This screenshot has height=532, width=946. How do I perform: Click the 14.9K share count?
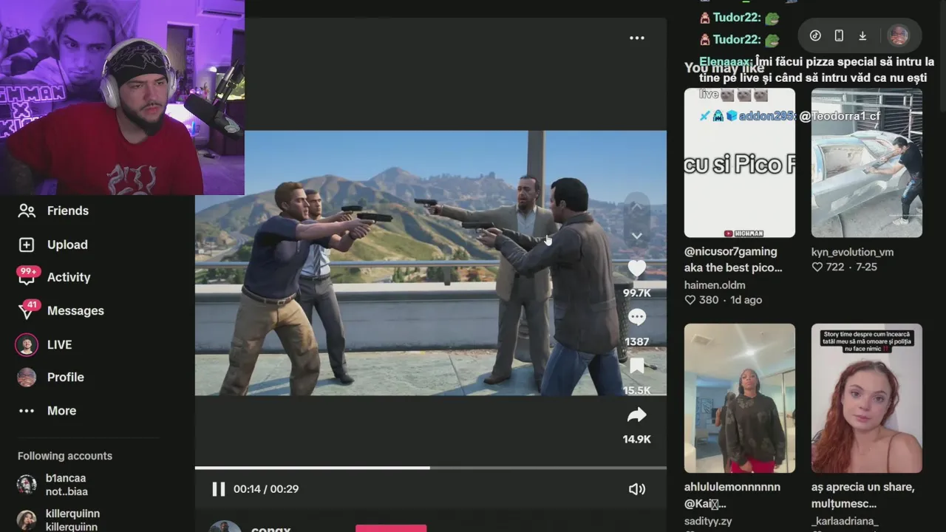coord(636,439)
